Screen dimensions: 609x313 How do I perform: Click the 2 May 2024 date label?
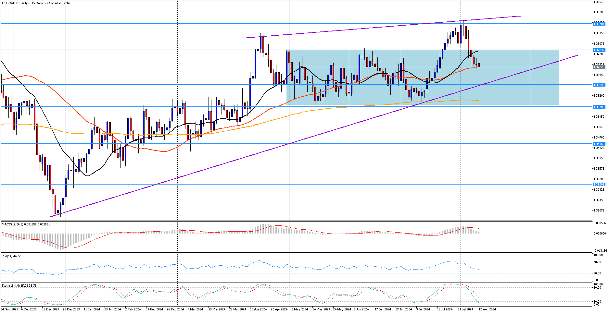click(x=299, y=309)
